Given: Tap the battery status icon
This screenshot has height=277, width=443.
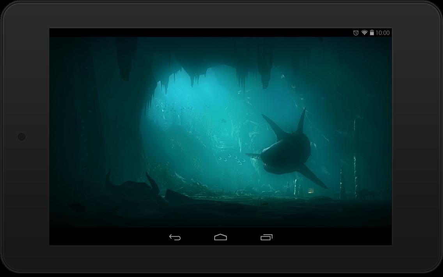Looking at the screenshot, I should (372, 32).
